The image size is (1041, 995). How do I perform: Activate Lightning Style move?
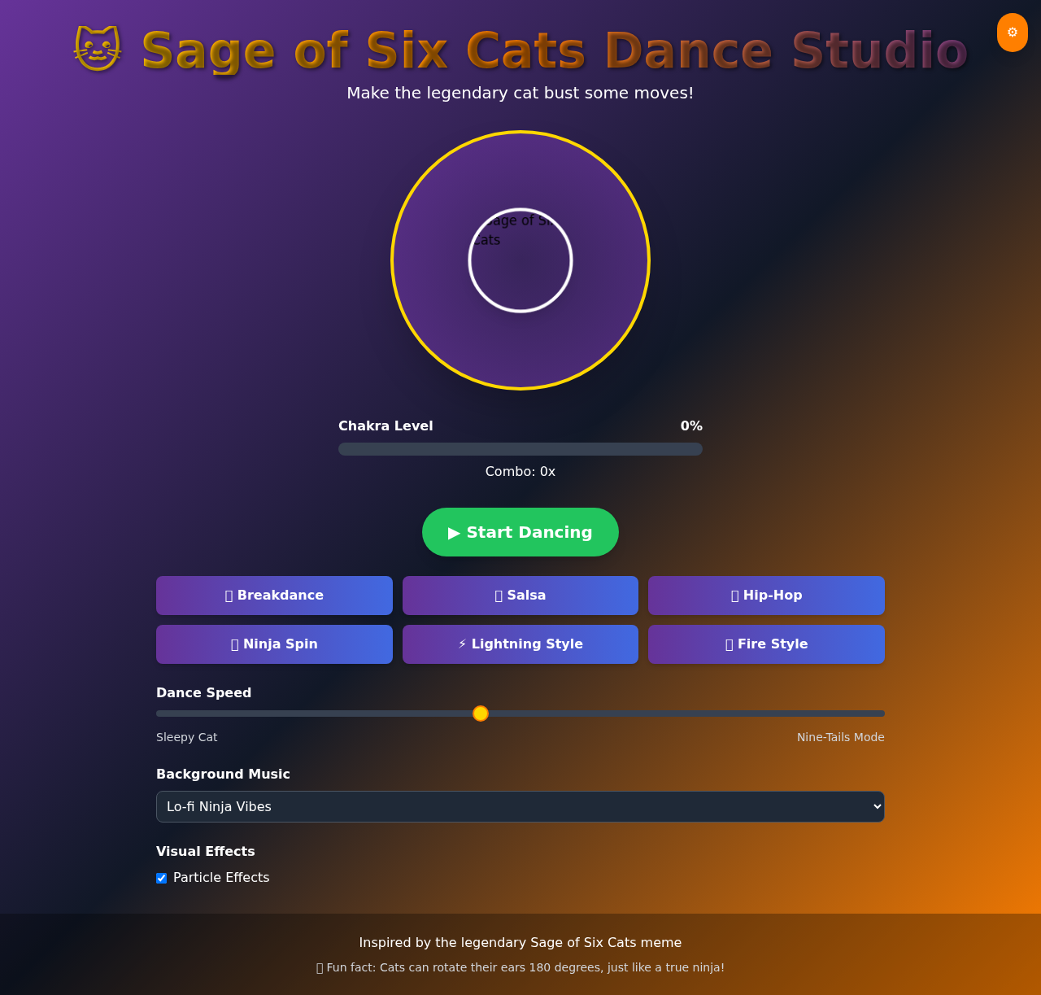coord(520,644)
